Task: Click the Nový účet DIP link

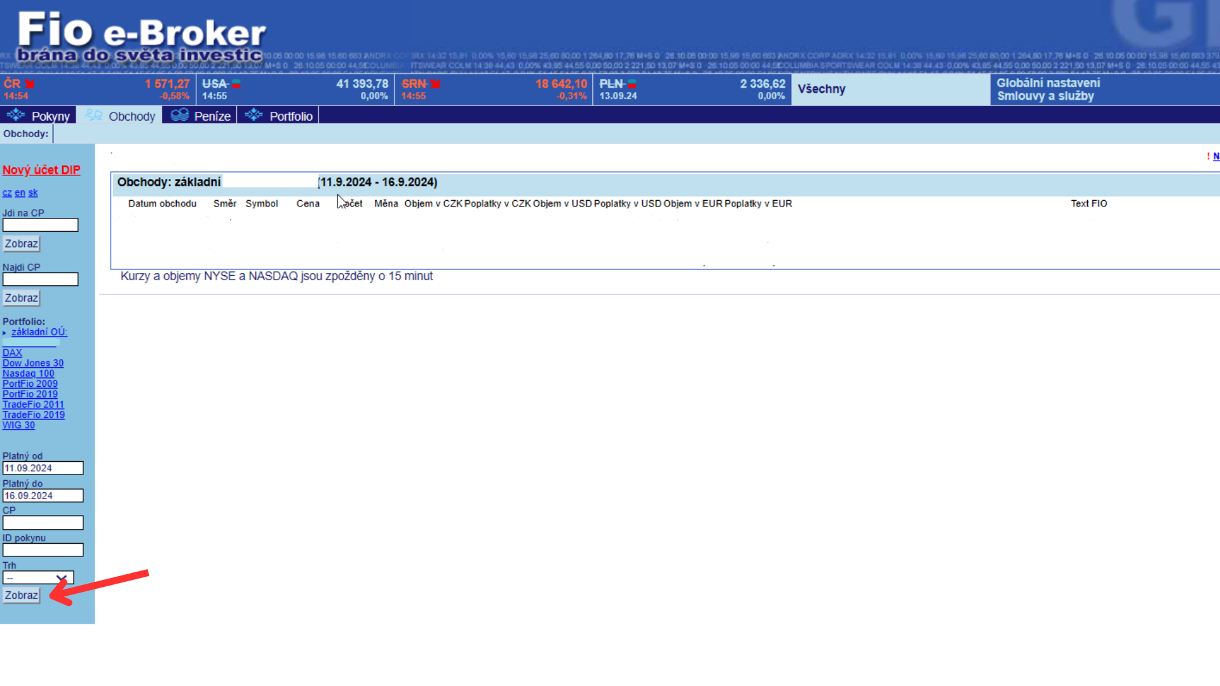Action: (x=41, y=170)
